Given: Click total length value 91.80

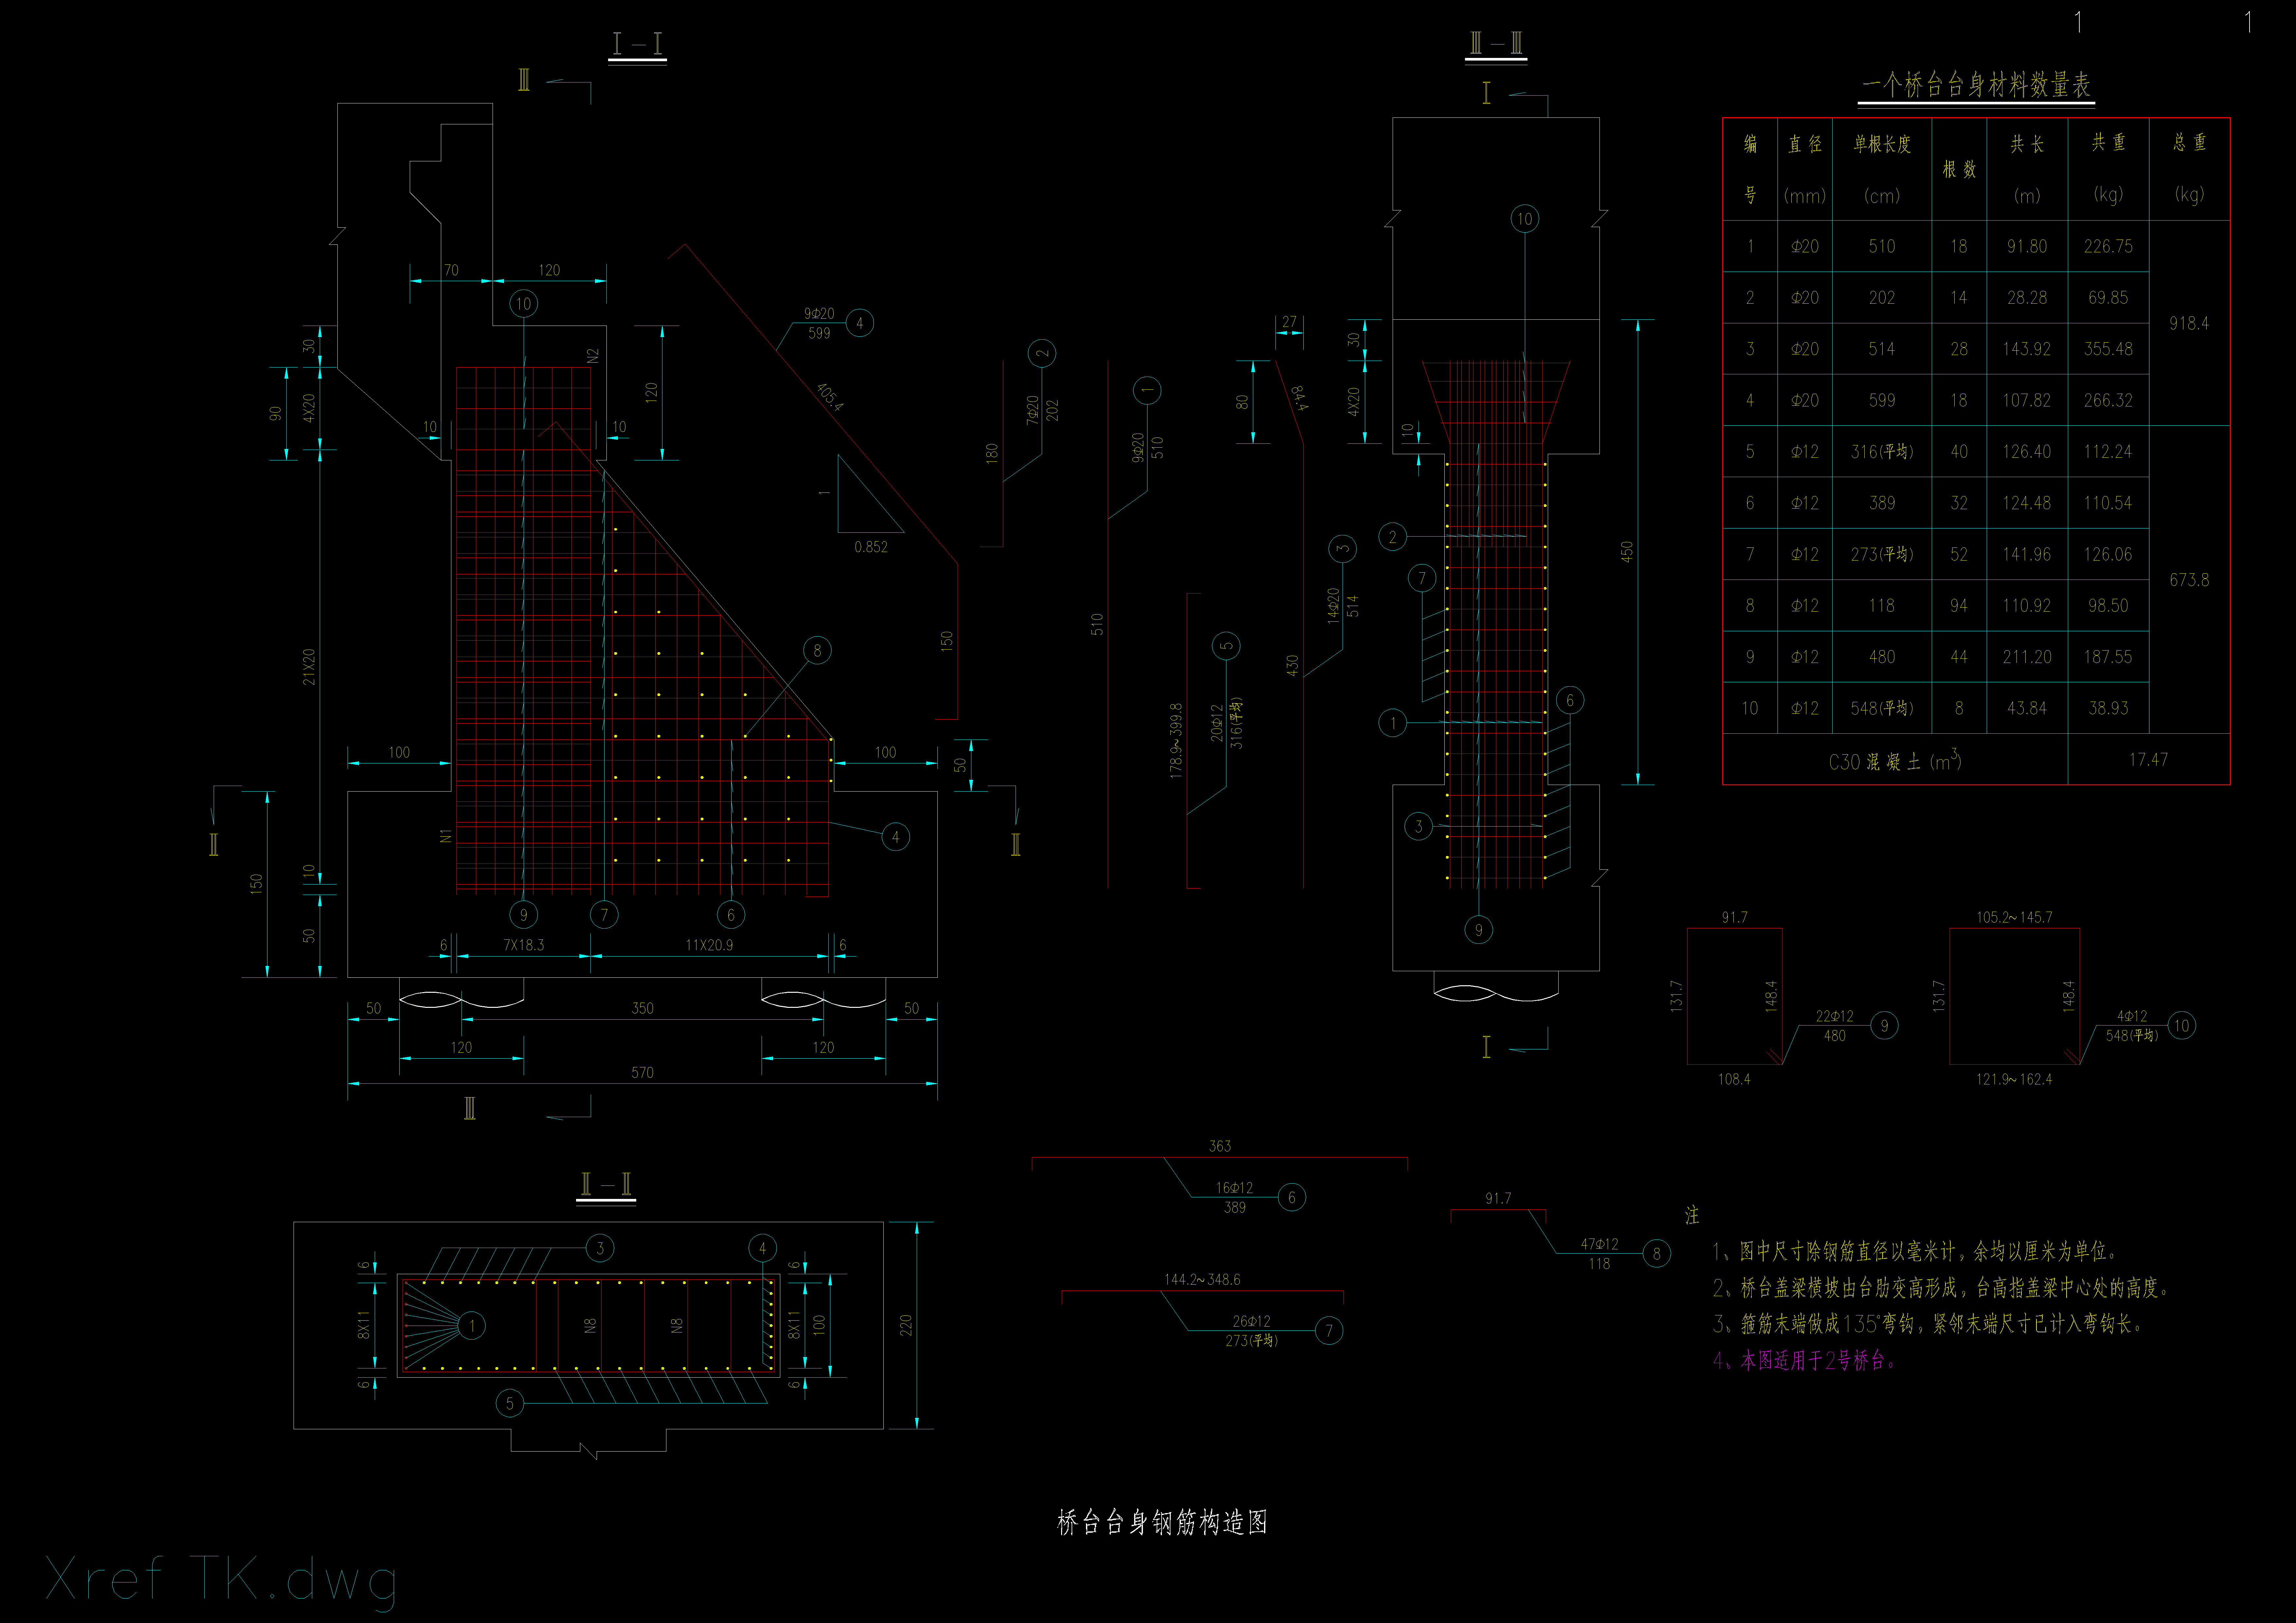Looking at the screenshot, I should tap(2027, 246).
